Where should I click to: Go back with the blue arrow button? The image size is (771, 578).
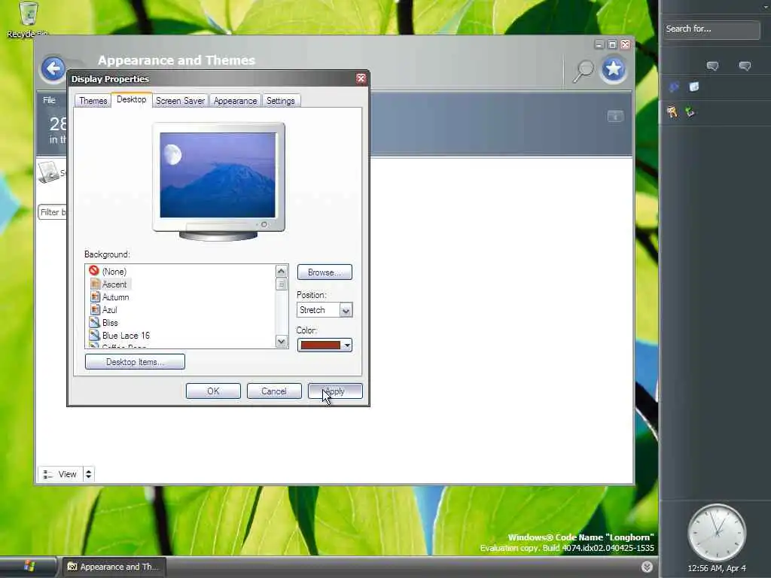(x=53, y=68)
